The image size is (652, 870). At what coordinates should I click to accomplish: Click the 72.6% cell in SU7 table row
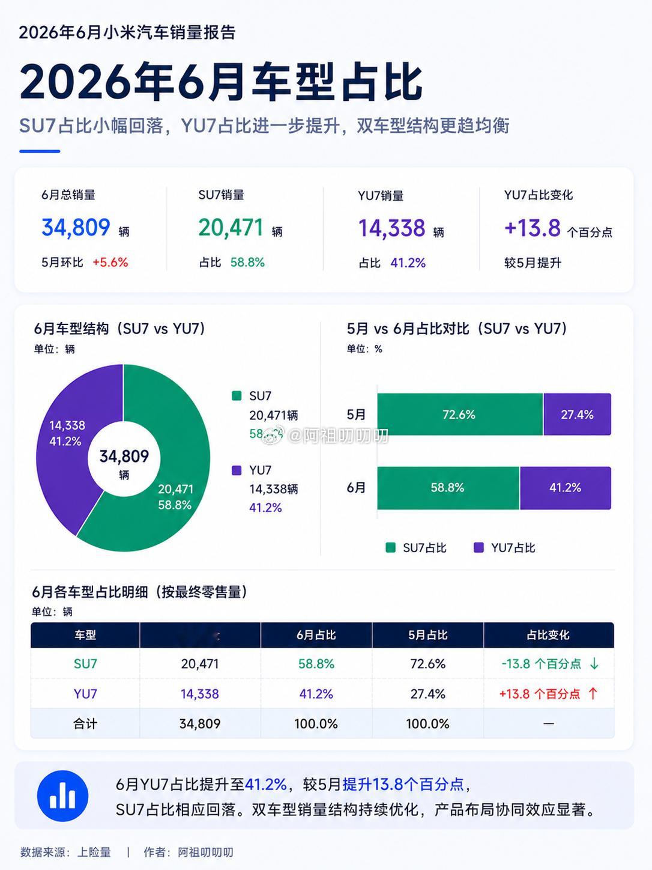pos(428,664)
